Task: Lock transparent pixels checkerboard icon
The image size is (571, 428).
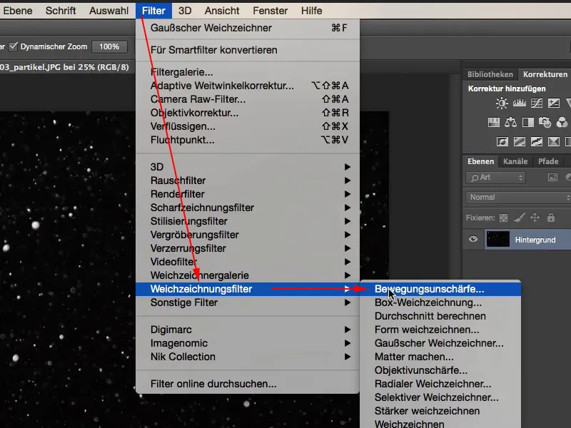Action: tap(504, 218)
